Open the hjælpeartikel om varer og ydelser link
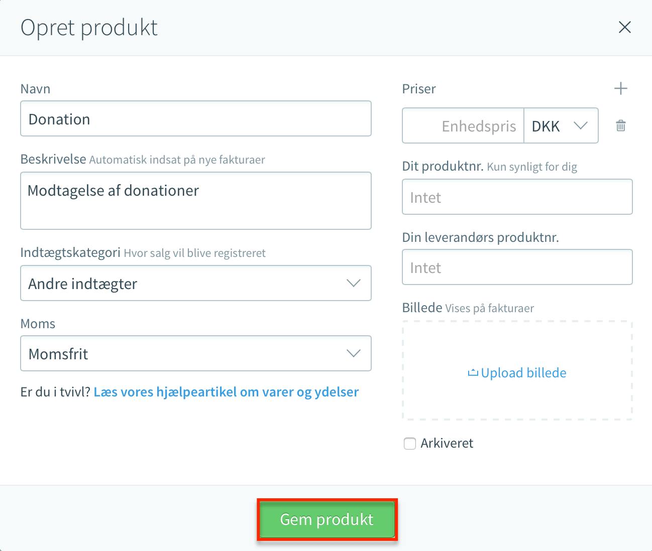Screen dimensions: 652x551 tap(226, 392)
